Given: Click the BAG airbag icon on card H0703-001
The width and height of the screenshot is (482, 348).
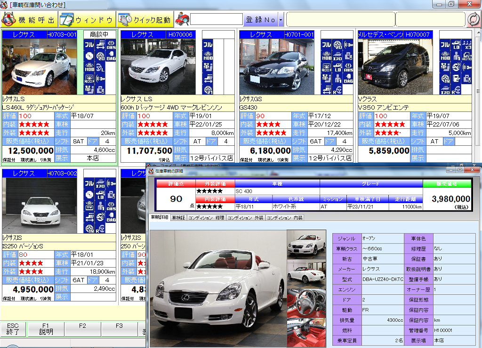Looking at the screenshot, I should (111, 56).
